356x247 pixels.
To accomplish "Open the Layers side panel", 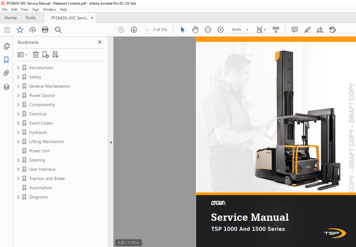I will [6, 87].
